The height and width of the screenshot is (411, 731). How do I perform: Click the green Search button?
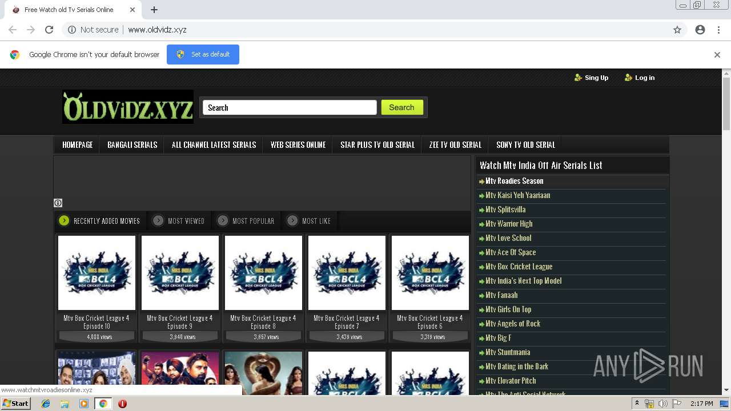click(x=402, y=107)
